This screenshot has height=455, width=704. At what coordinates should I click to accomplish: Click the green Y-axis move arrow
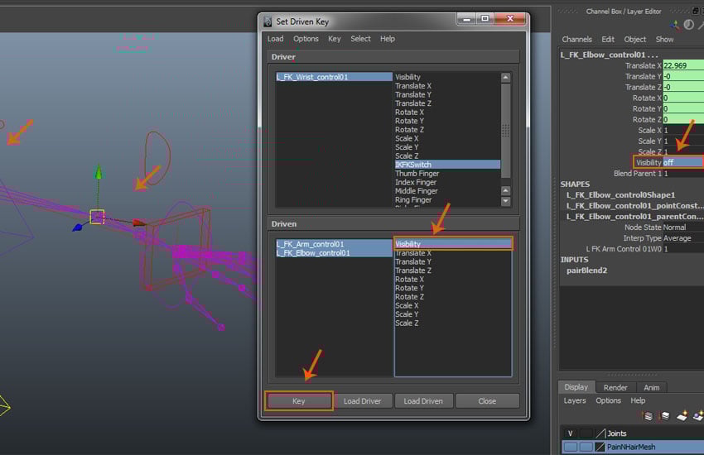point(98,173)
